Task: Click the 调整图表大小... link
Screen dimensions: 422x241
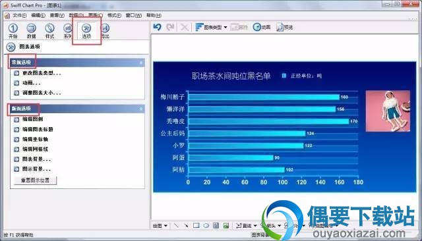Action: click(x=42, y=93)
